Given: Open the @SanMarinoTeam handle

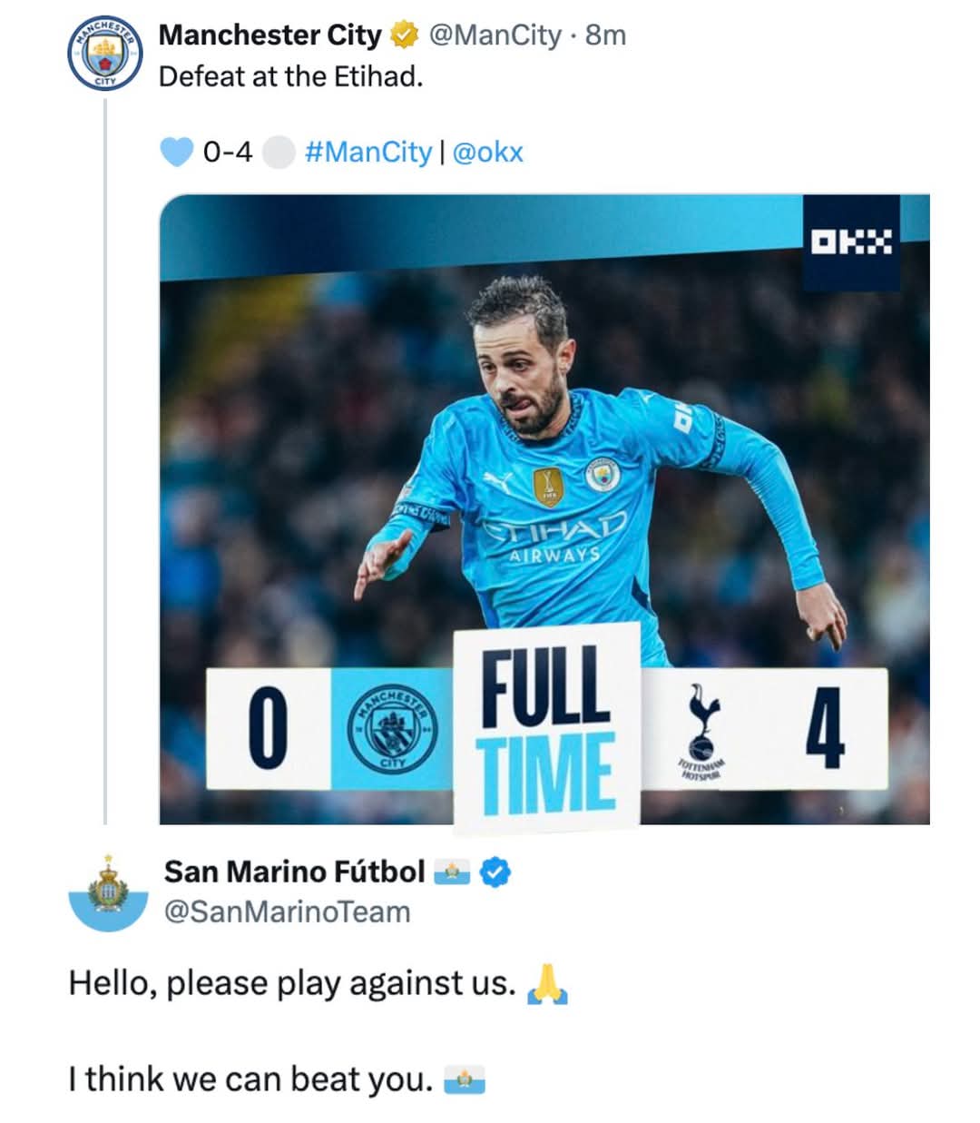Looking at the screenshot, I should [287, 911].
